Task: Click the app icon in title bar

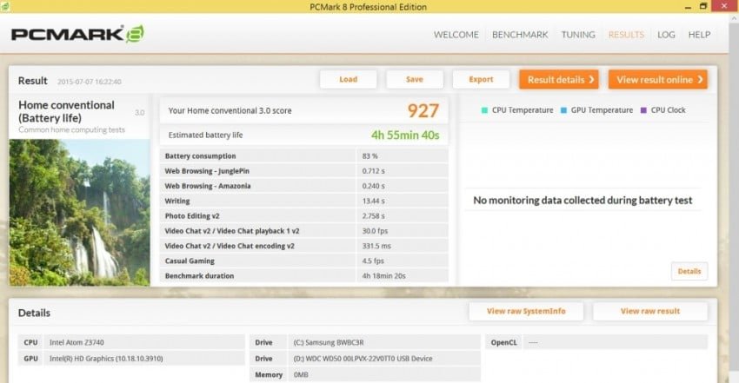Action: 4,6
